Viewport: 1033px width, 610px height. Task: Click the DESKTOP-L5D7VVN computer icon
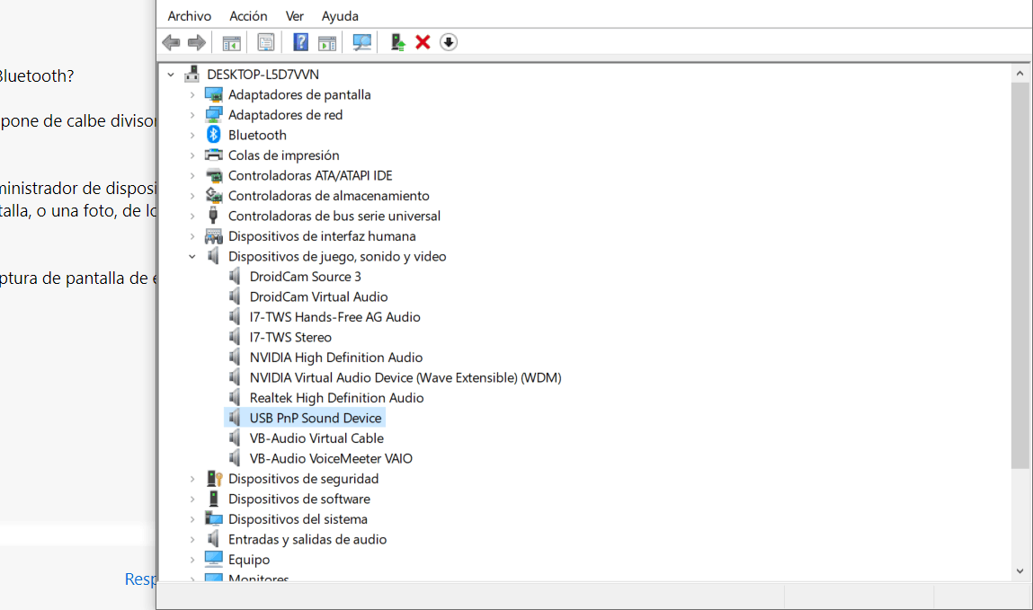tap(191, 74)
